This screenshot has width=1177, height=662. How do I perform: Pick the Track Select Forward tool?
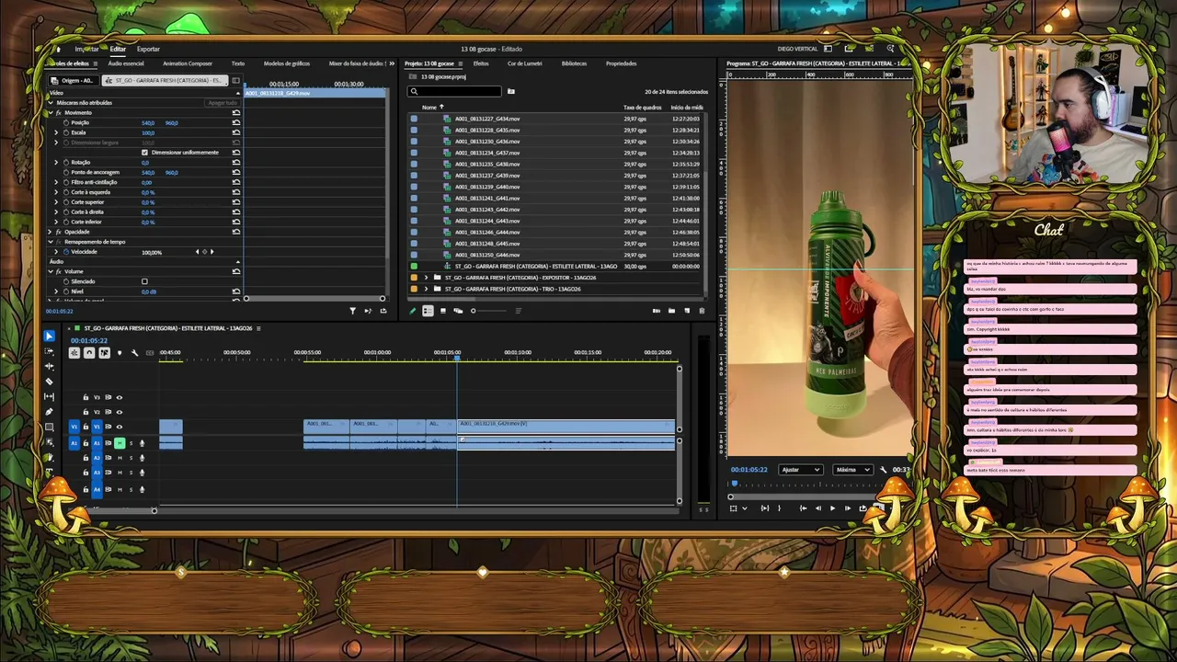pyautogui.click(x=49, y=351)
